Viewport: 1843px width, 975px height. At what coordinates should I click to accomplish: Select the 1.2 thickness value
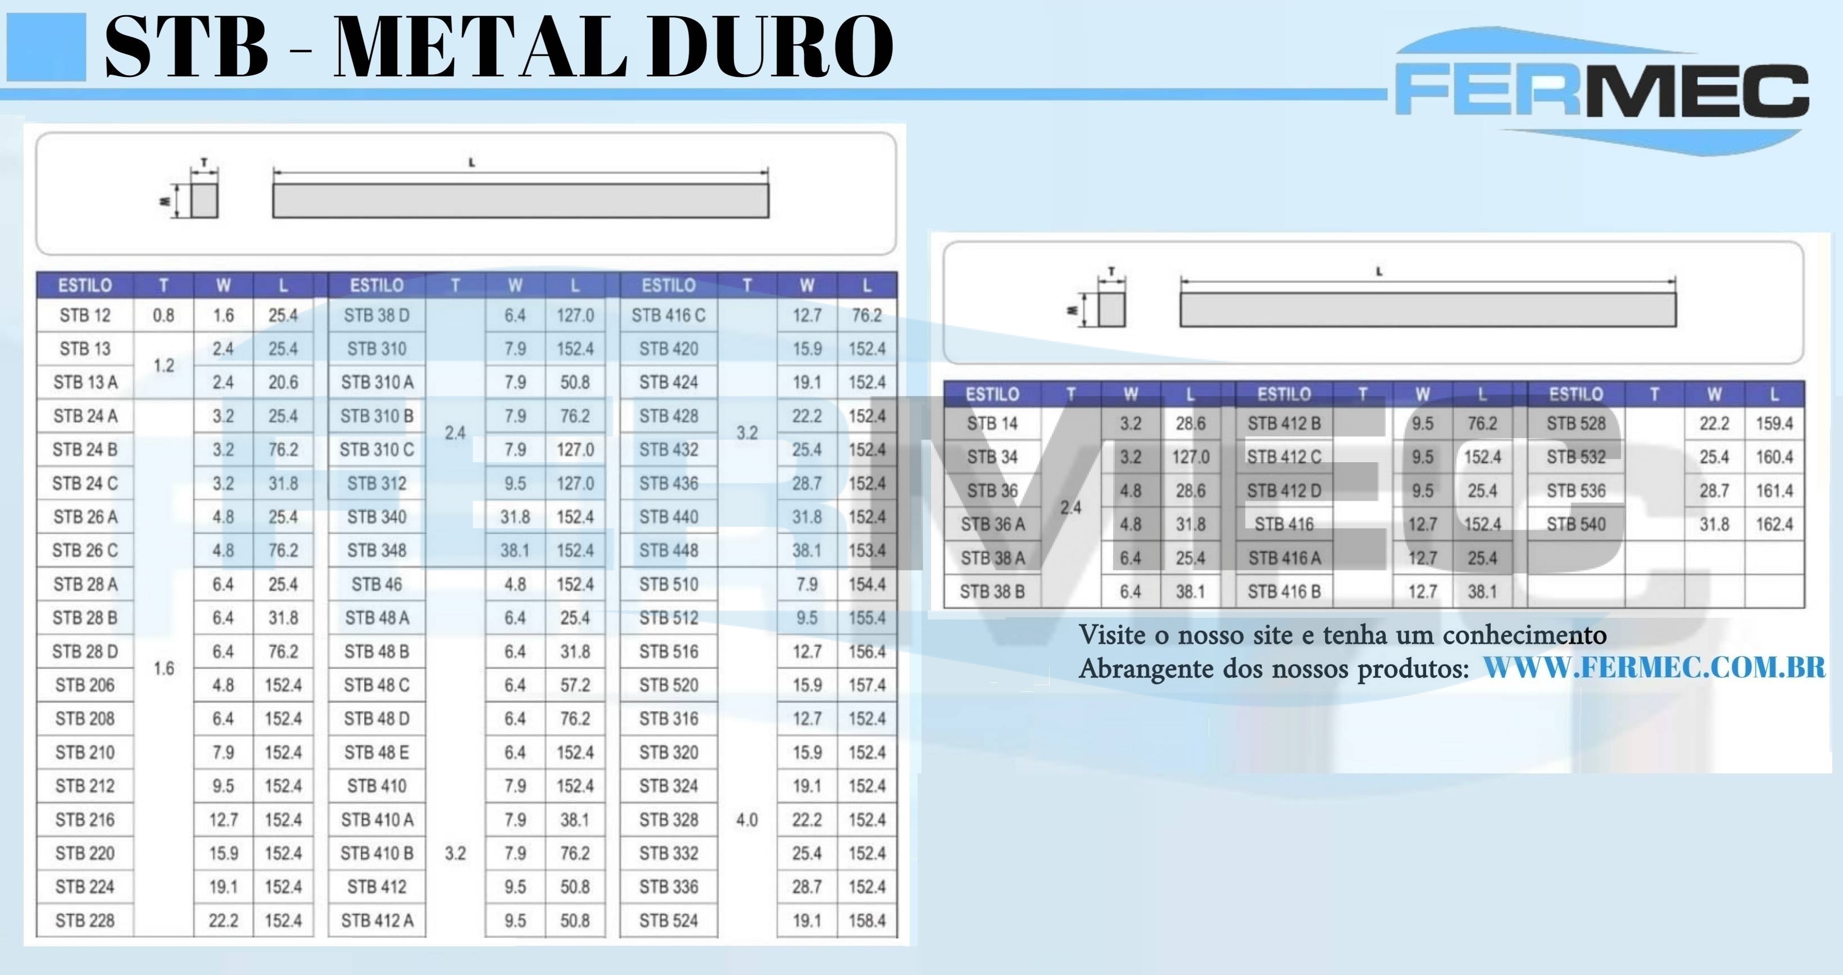coord(164,366)
